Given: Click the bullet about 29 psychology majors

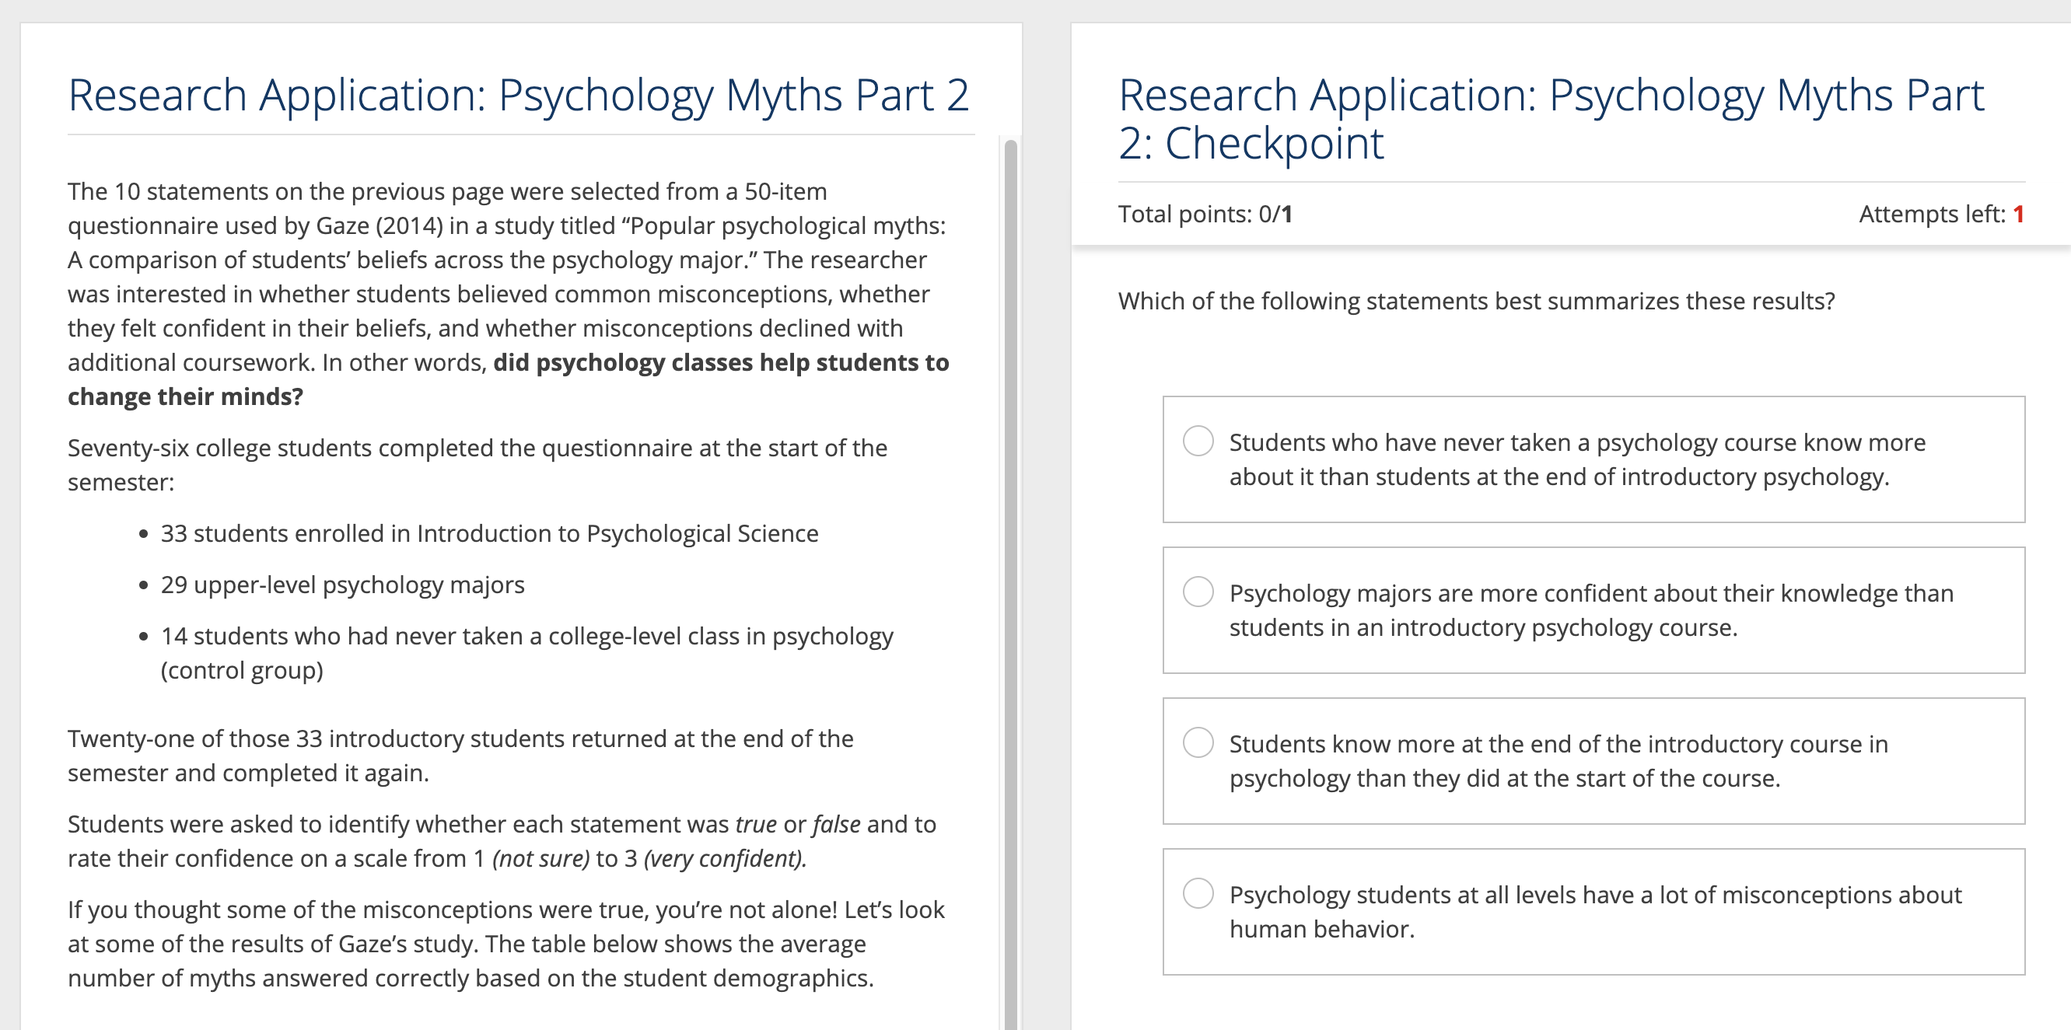Looking at the screenshot, I should [342, 585].
